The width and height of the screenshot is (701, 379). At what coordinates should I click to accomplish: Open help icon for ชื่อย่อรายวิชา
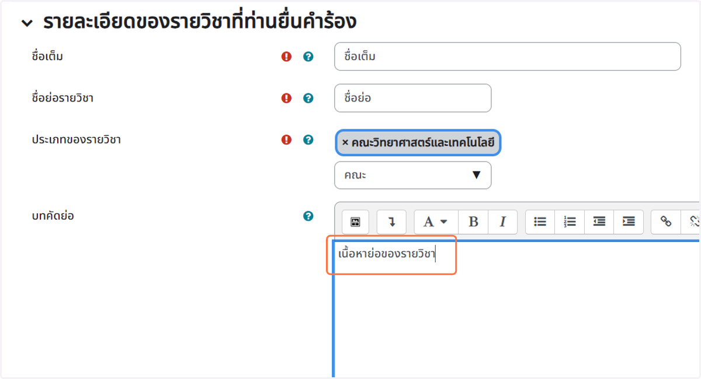point(308,98)
